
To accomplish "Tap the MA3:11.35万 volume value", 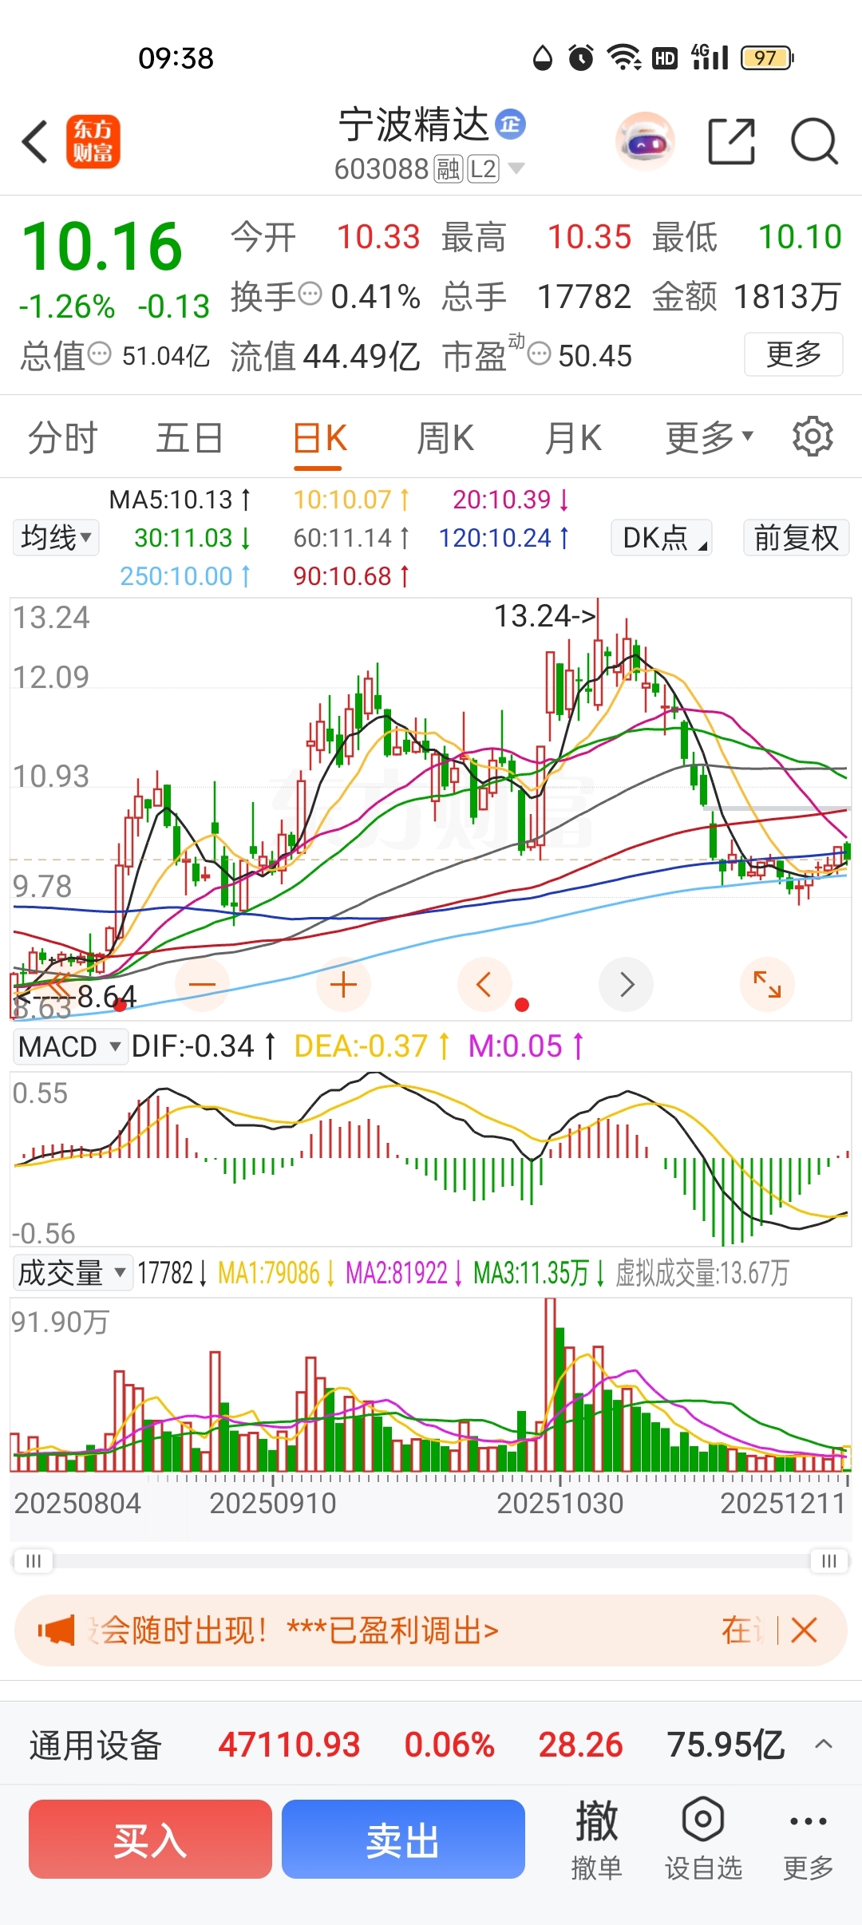I will coord(539,1272).
